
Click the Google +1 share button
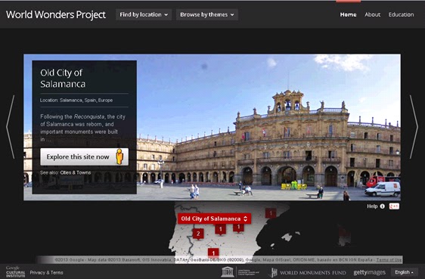coord(394,206)
